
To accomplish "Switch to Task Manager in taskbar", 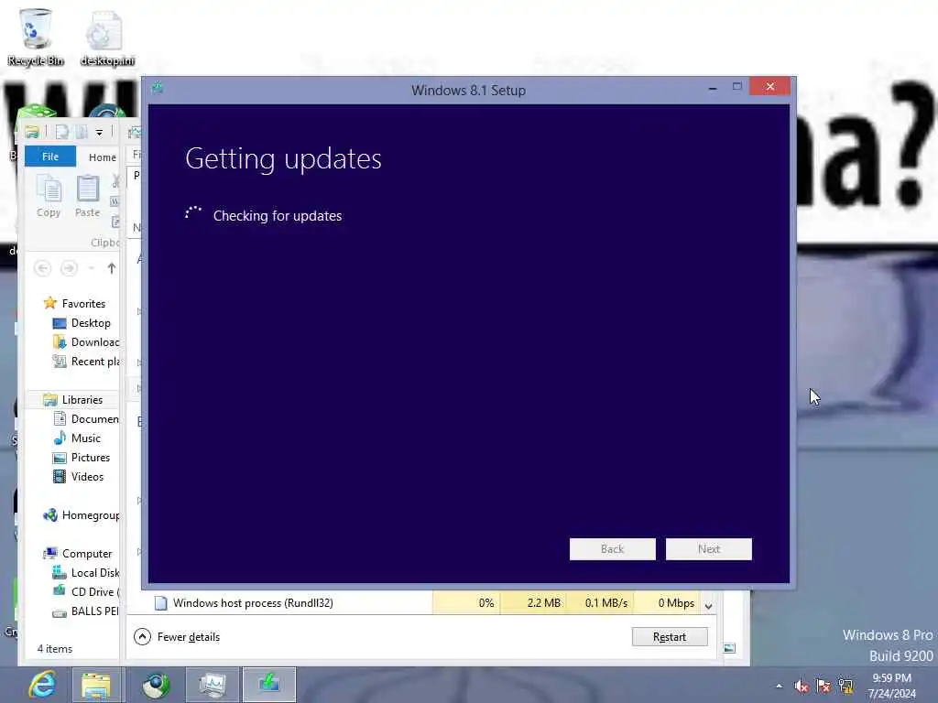I will click(213, 685).
